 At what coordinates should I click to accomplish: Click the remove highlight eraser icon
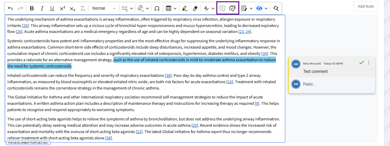pyautogui.click(x=195, y=8)
